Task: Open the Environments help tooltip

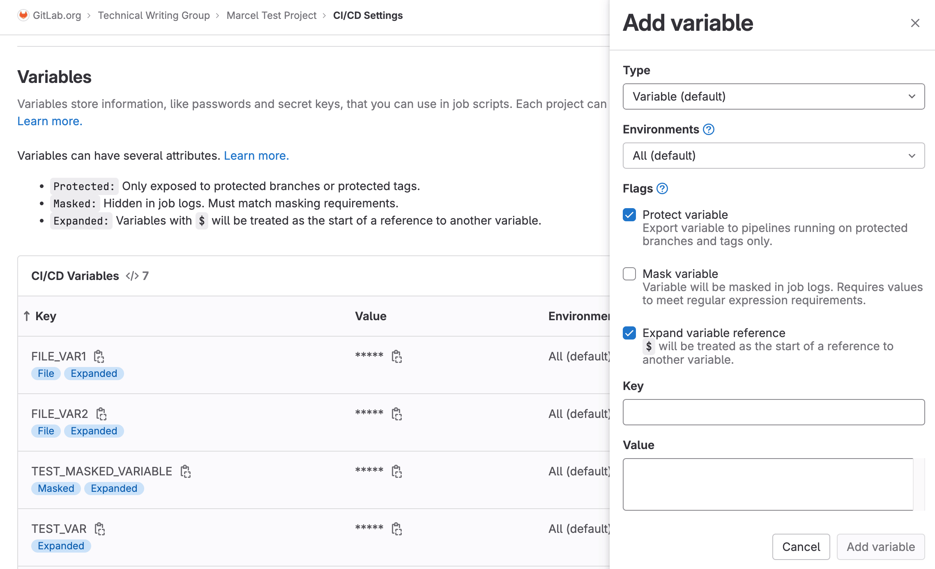Action: (x=708, y=129)
